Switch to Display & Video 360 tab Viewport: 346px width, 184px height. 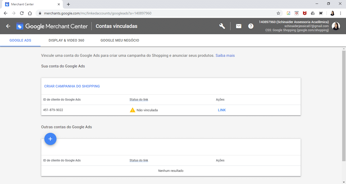[x=66, y=40]
